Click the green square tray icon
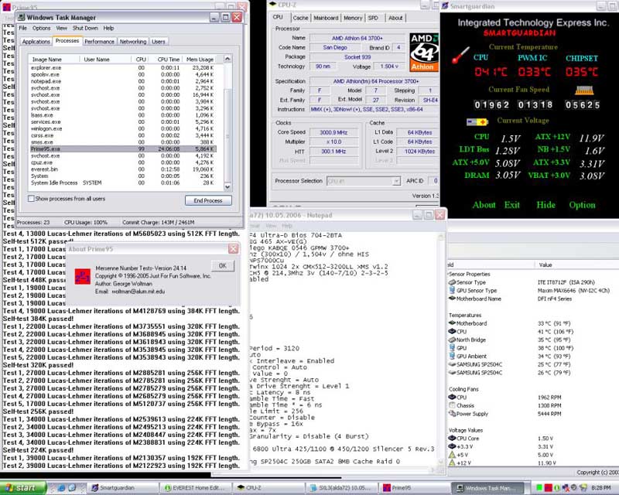This screenshot has width=619, height=495. tap(539, 488)
